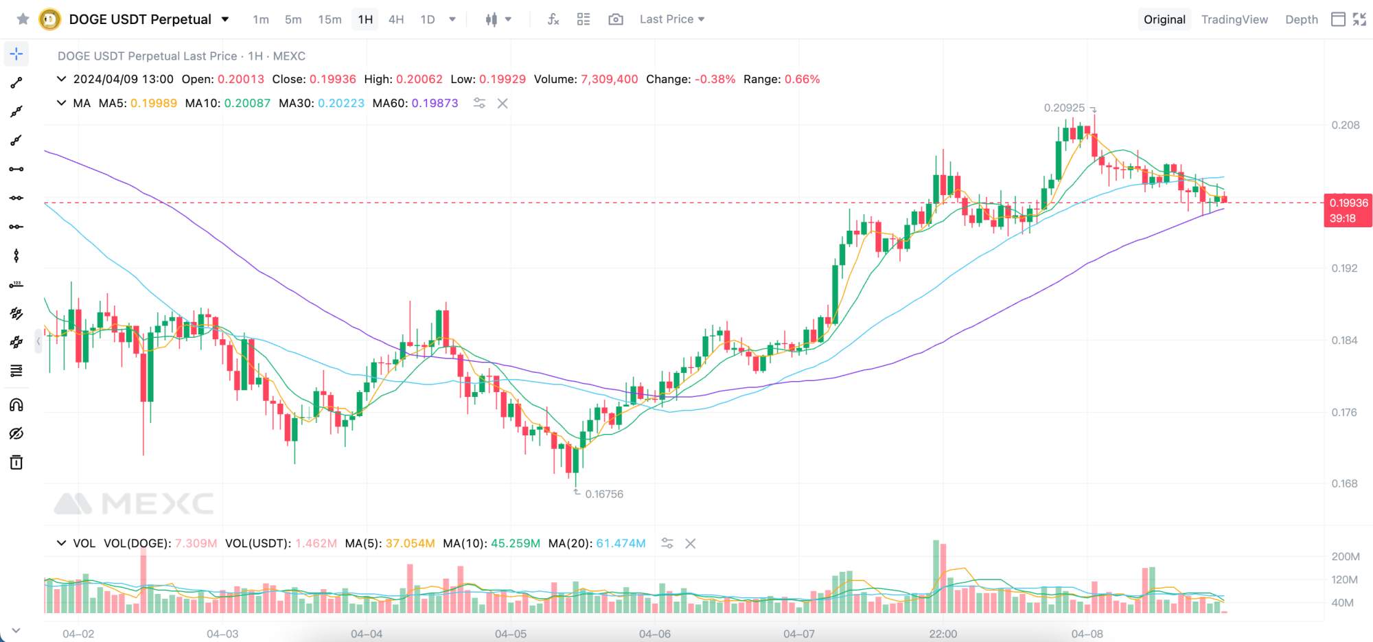
Task: Select the arrow line tool third in toolbar
Action: 16,141
